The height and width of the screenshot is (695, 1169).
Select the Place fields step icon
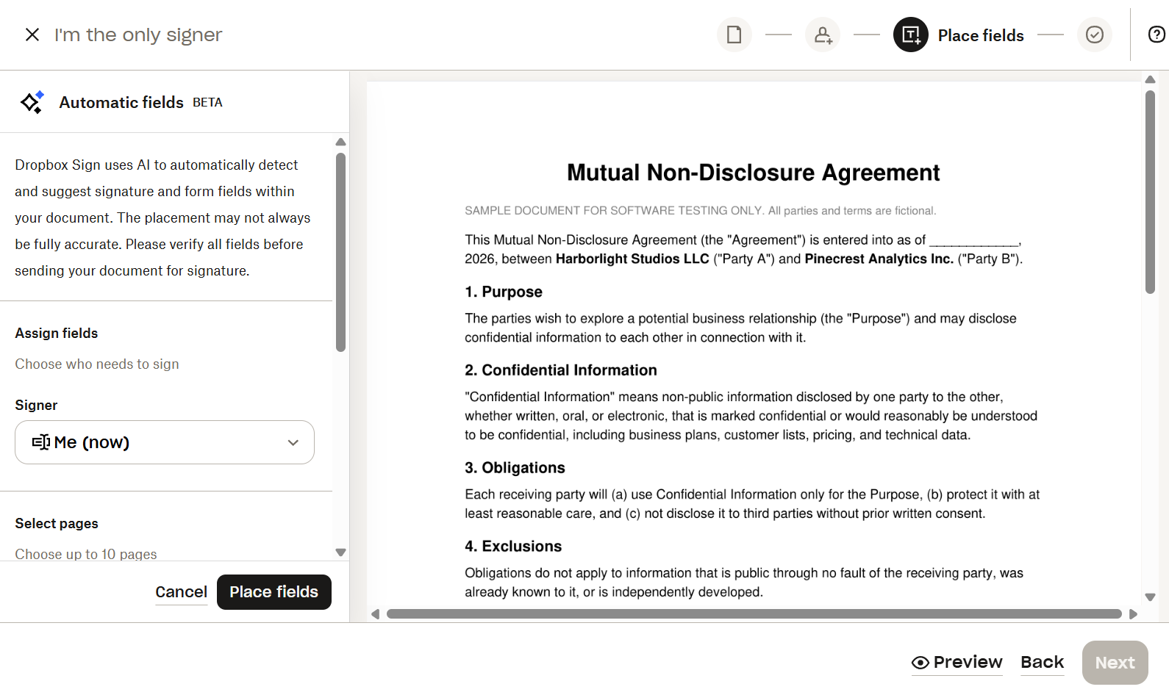(911, 35)
